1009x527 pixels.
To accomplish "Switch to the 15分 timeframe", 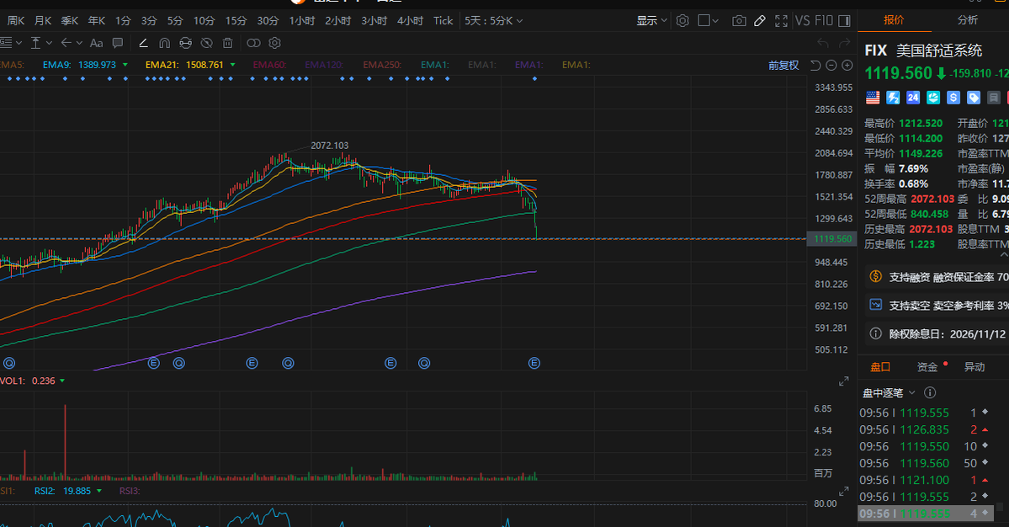I will pos(236,20).
